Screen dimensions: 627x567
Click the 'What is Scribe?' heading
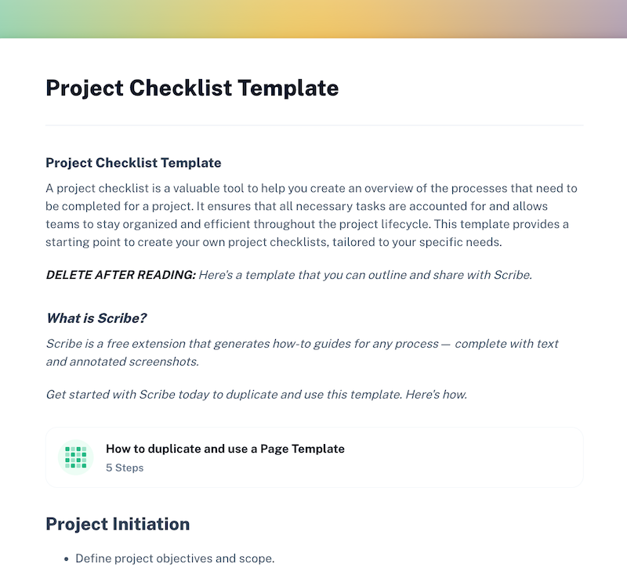[x=95, y=318]
